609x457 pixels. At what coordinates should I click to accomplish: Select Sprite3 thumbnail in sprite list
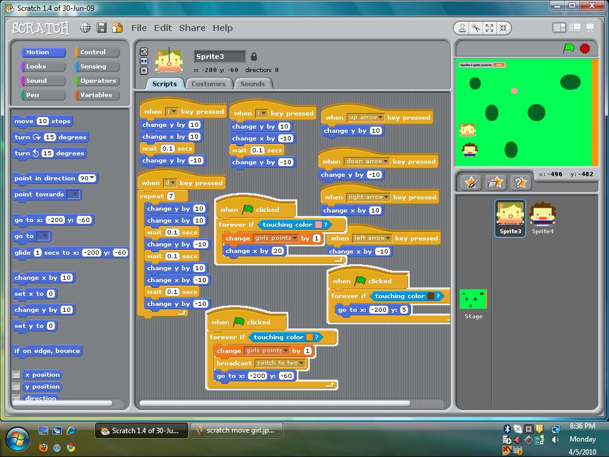[x=510, y=218]
